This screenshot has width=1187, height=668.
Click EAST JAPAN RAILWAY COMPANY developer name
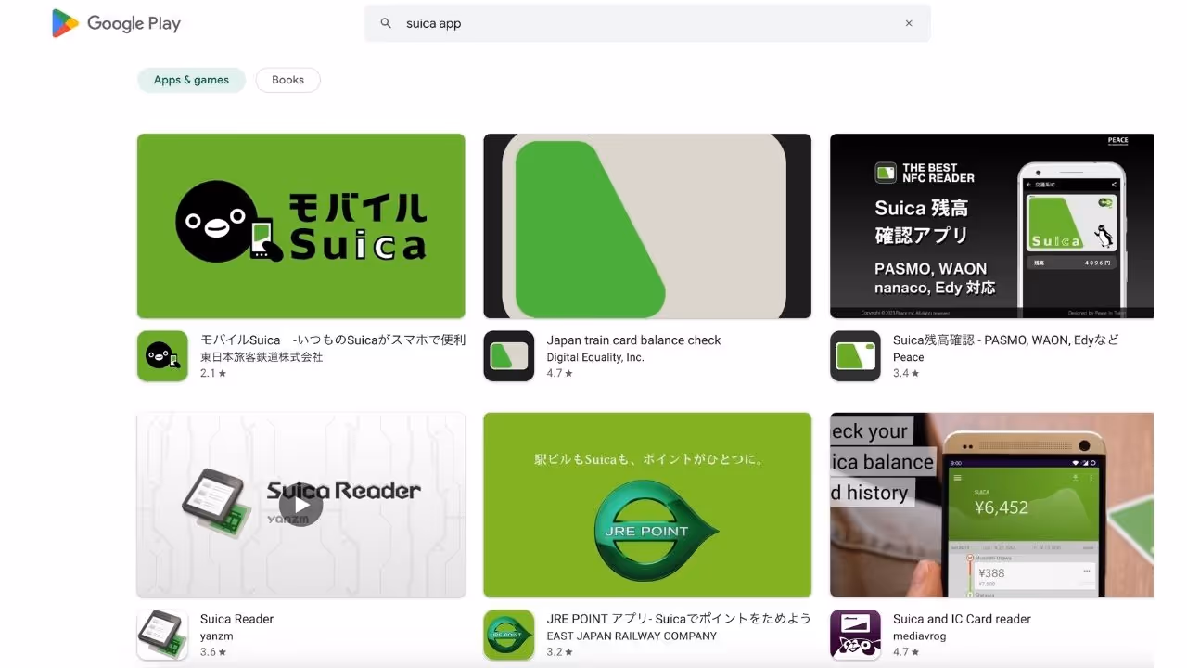[x=632, y=636]
